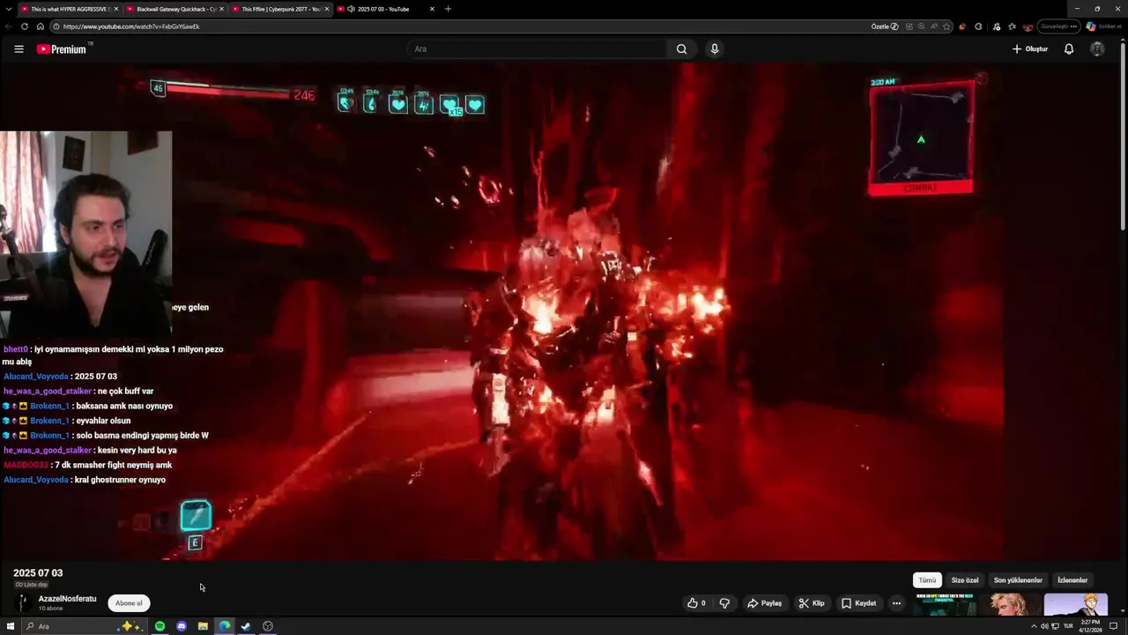The width and height of the screenshot is (1128, 635).
Task: Select the Size özel filter chip
Action: point(965,580)
